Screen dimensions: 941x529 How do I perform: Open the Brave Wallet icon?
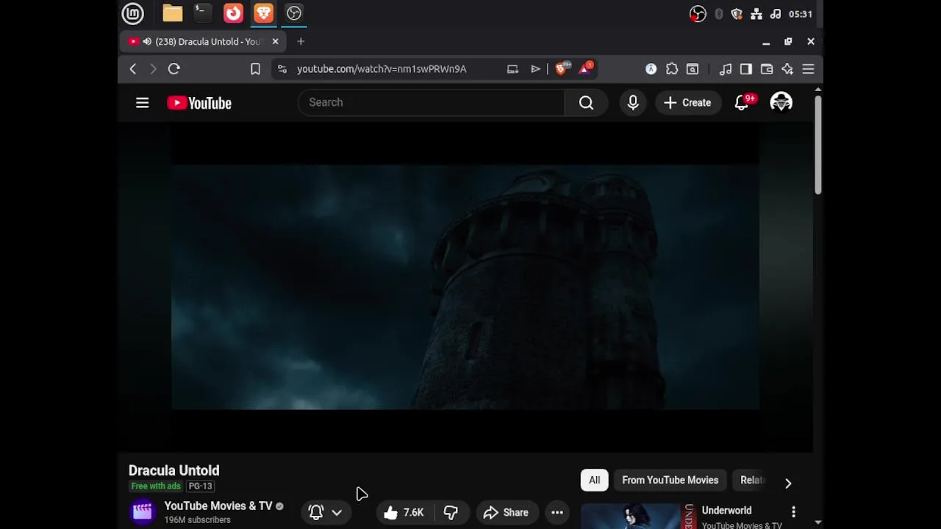[x=767, y=69]
